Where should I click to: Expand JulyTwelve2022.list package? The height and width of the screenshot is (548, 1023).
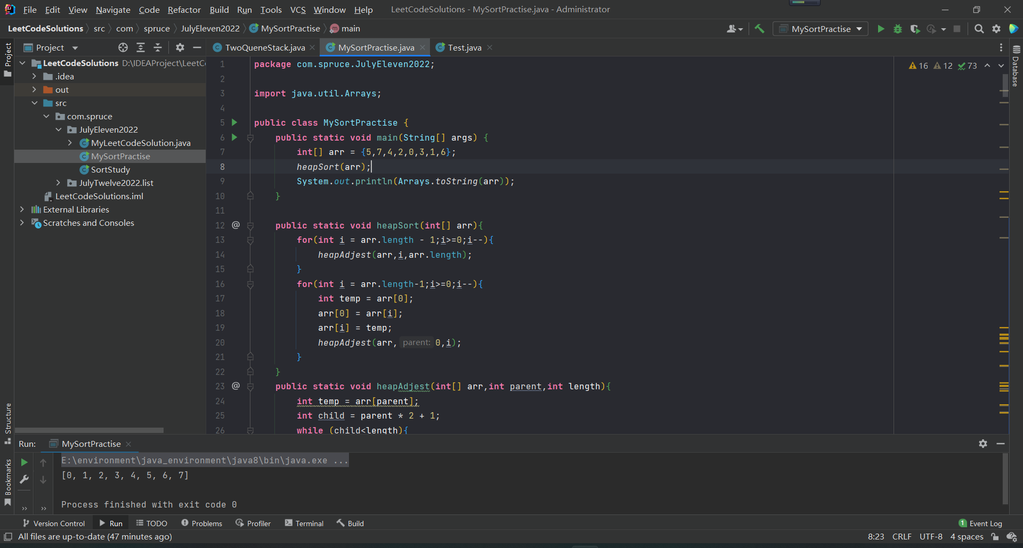[58, 183]
